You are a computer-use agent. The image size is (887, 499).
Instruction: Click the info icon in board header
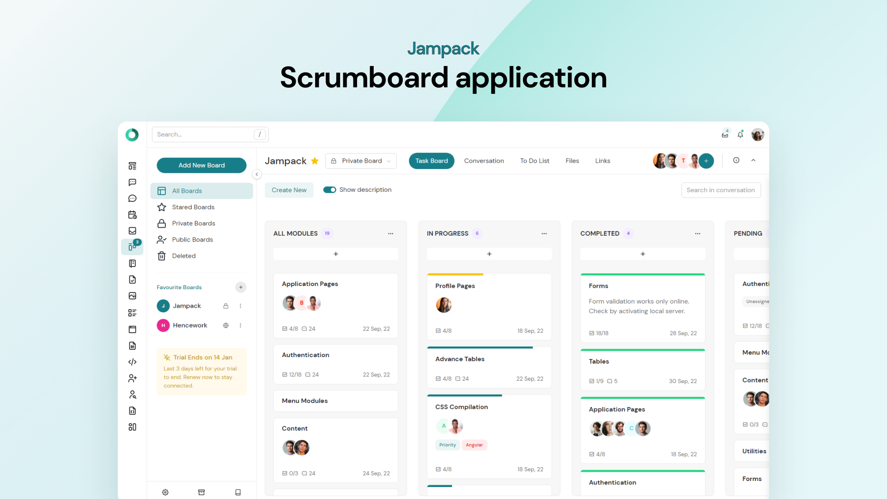coord(736,160)
